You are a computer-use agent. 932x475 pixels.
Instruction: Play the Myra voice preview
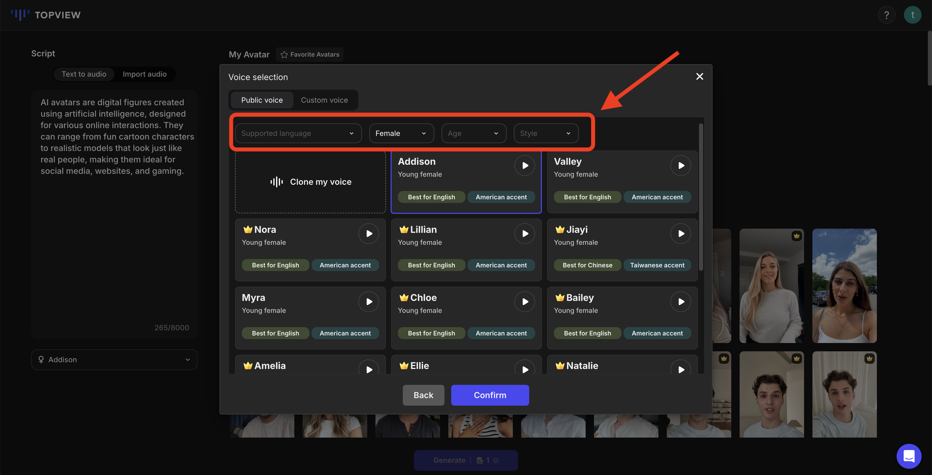[x=369, y=301]
